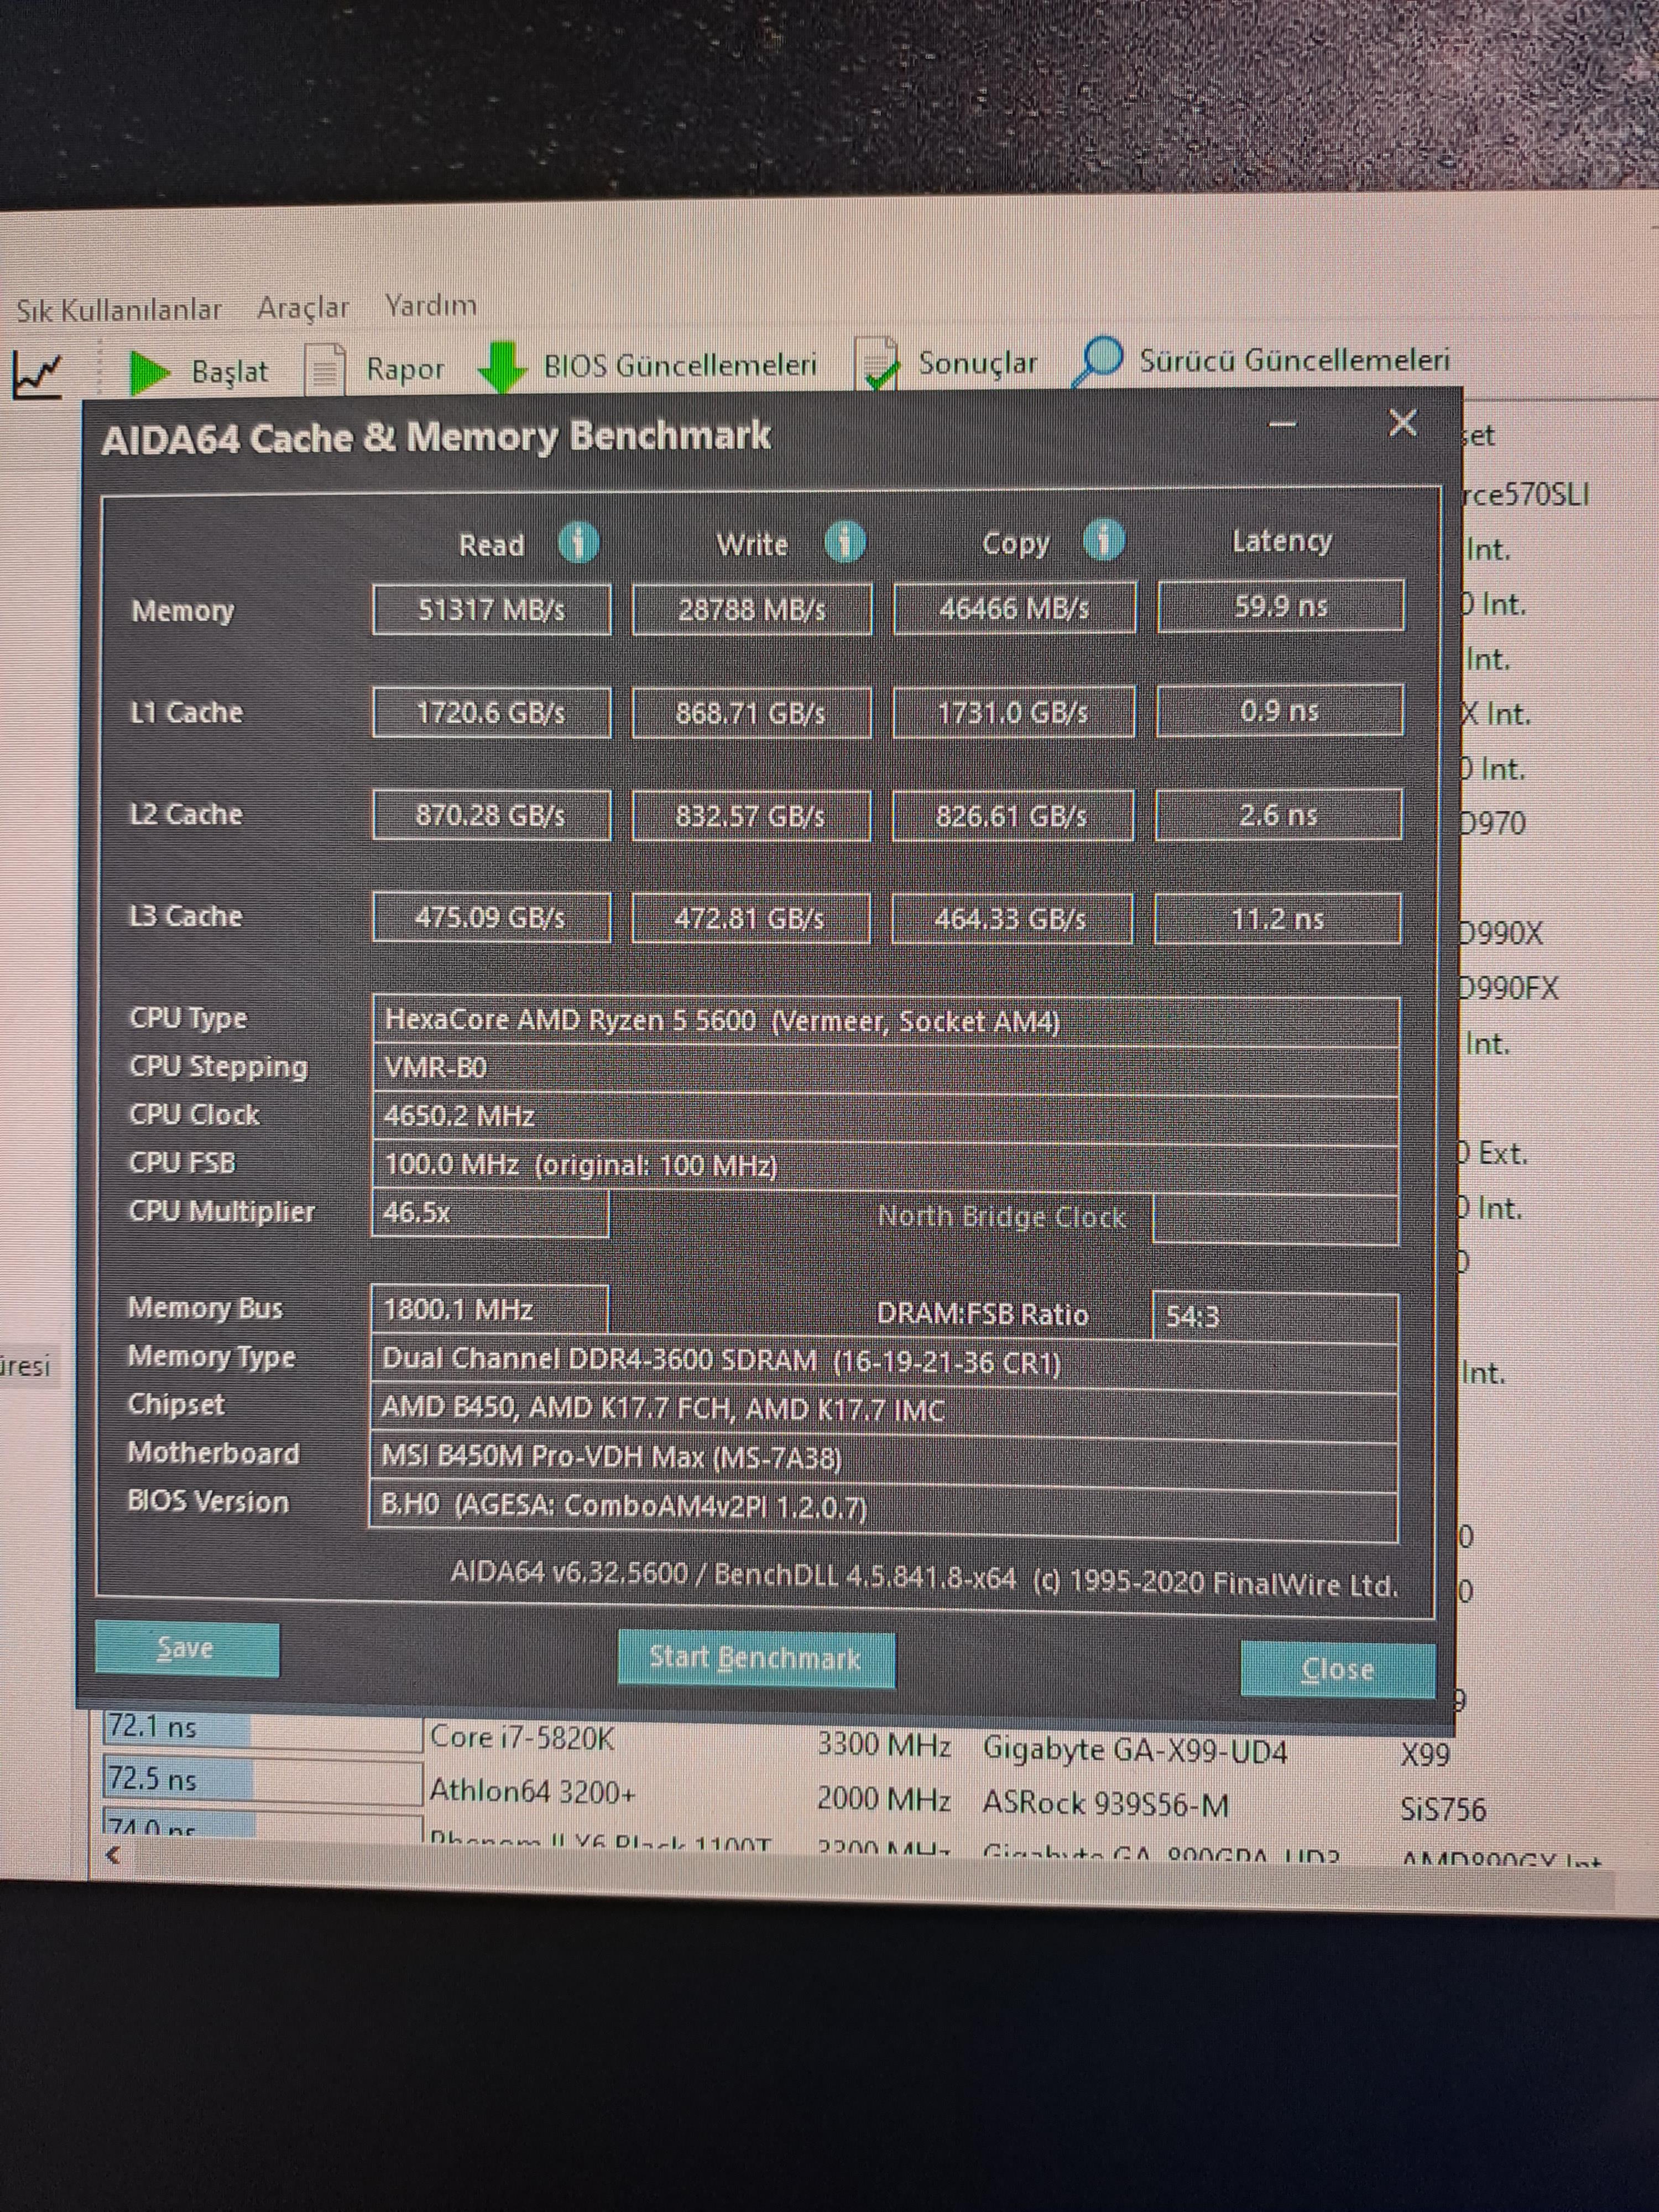Click Memory Read value 51317 MB/s

pyautogui.click(x=491, y=610)
